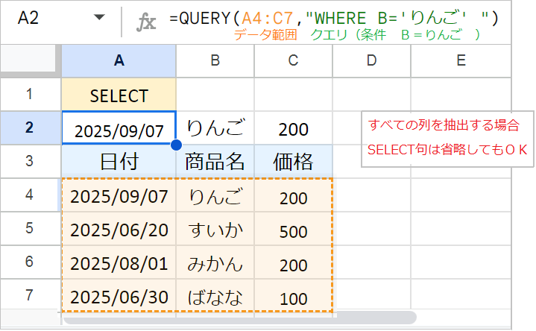The height and width of the screenshot is (331, 536).
Task: Click empty cell B1
Action: pyautogui.click(x=215, y=95)
